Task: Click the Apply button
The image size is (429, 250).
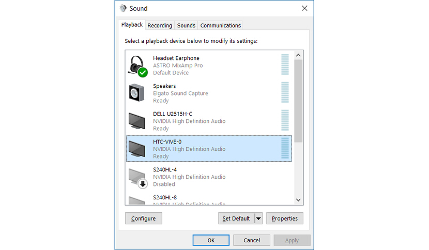Action: [292, 240]
